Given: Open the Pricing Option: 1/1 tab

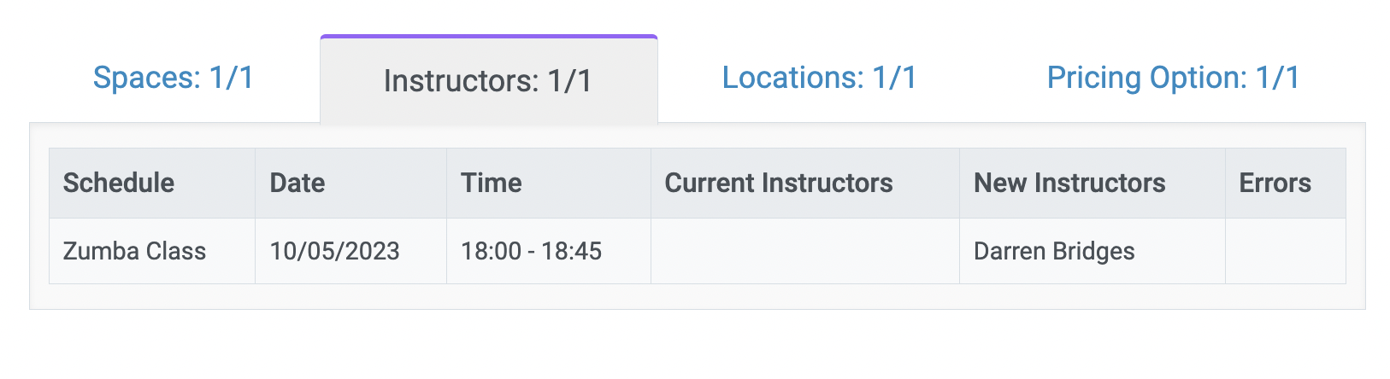Looking at the screenshot, I should pos(1173,78).
